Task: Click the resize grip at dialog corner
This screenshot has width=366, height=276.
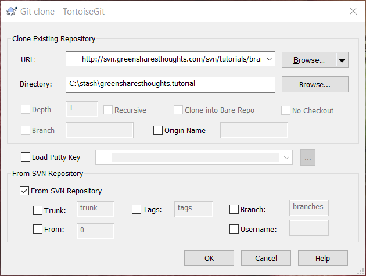Action: 361,271
